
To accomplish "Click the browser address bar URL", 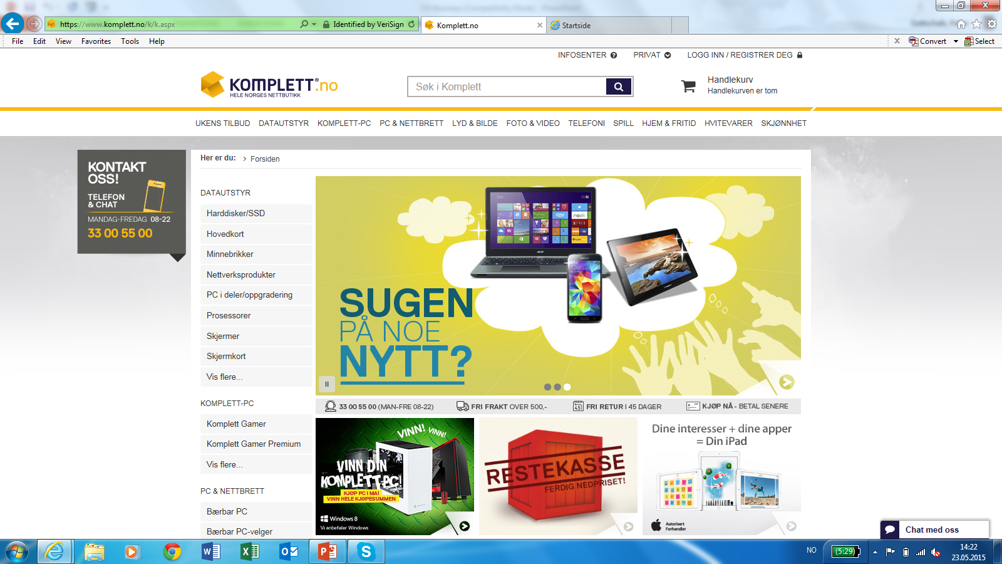I will 117,24.
